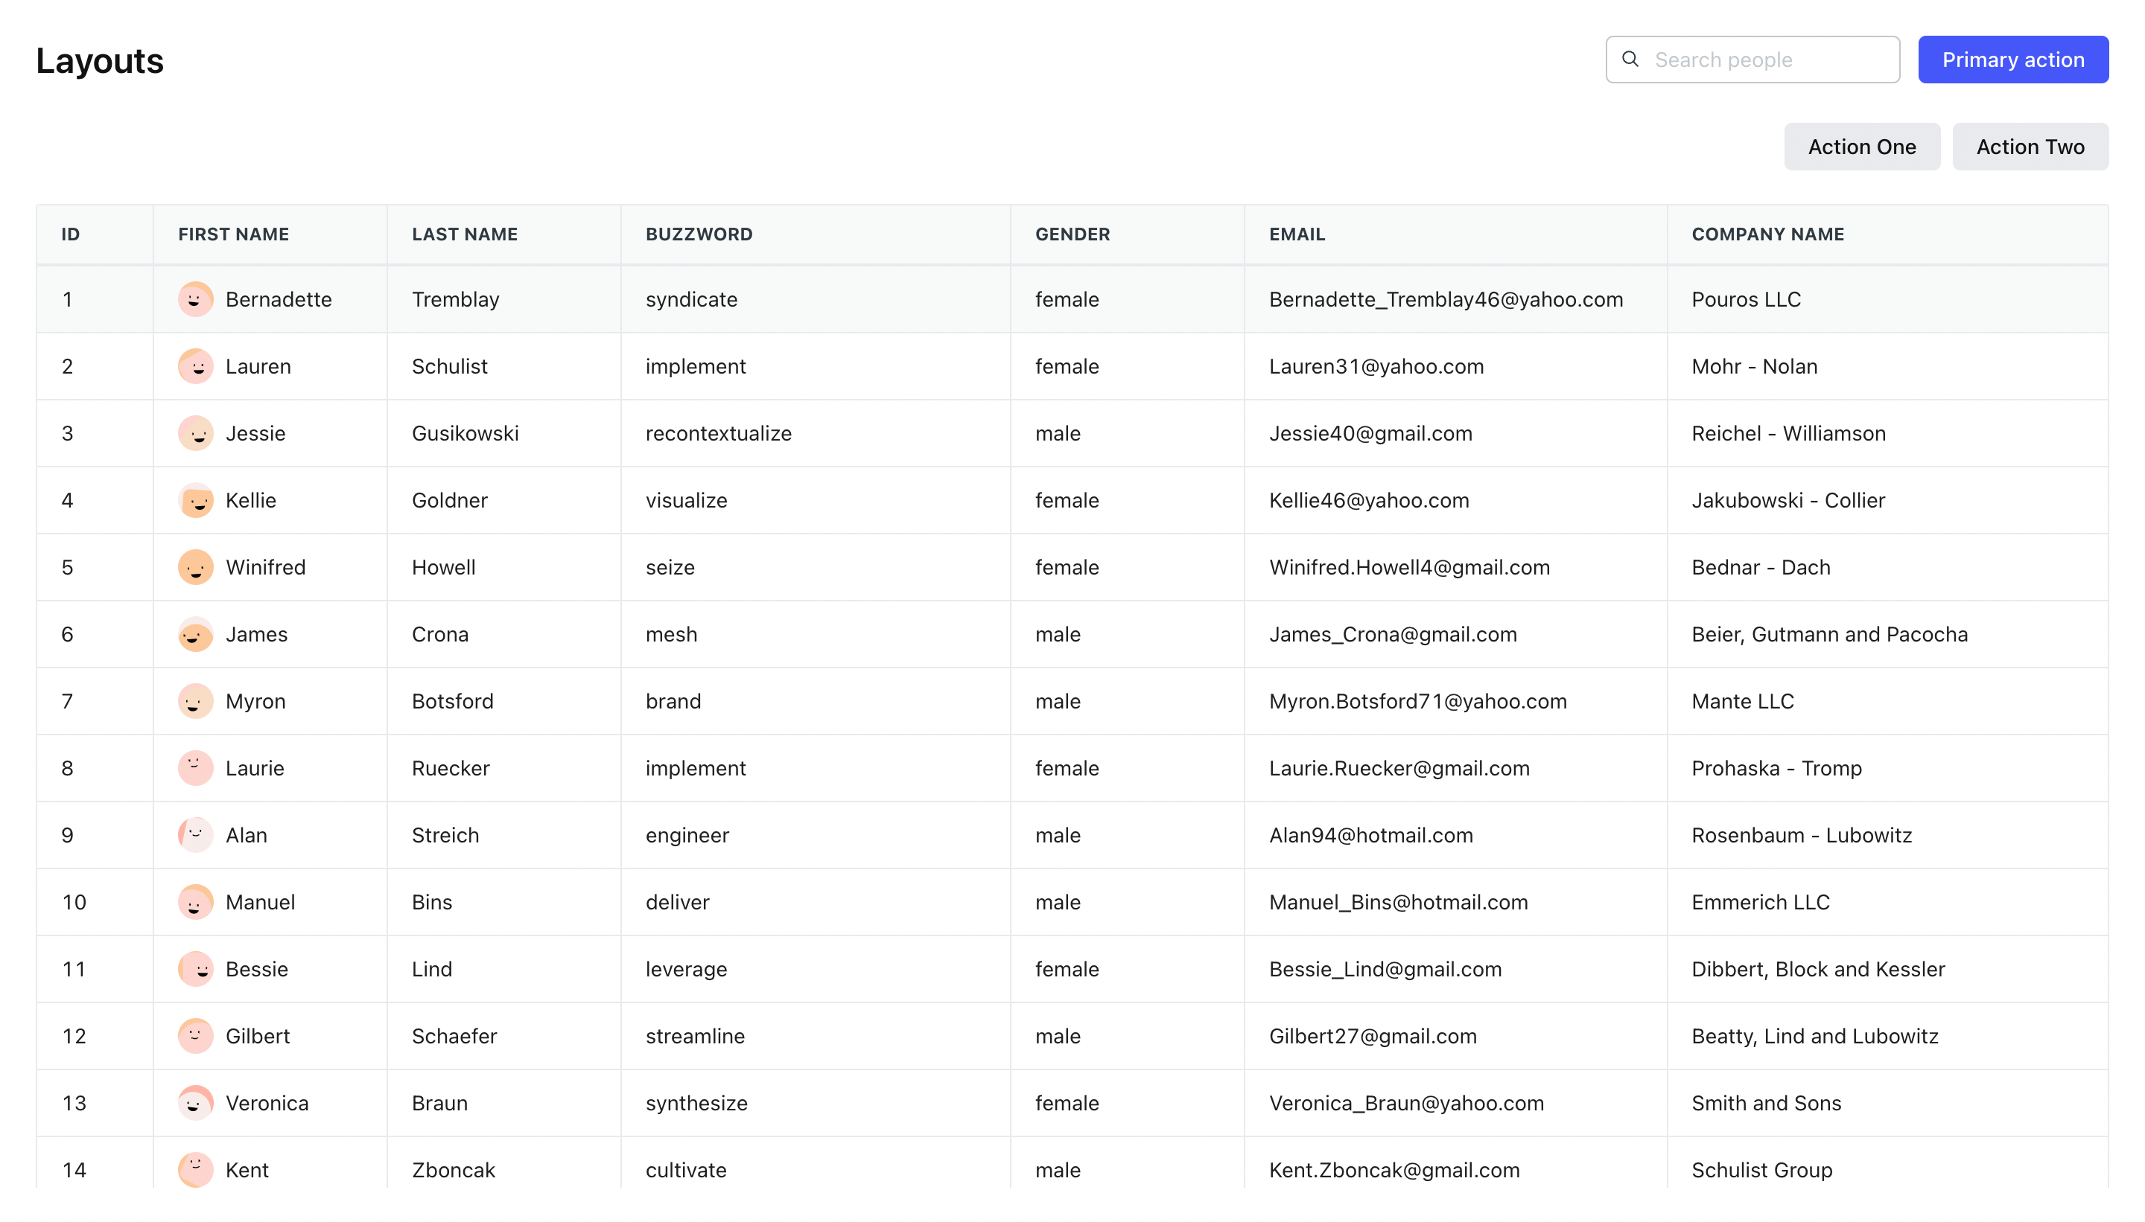
Task: Sort by the EMAIL column header
Action: coord(1297,234)
